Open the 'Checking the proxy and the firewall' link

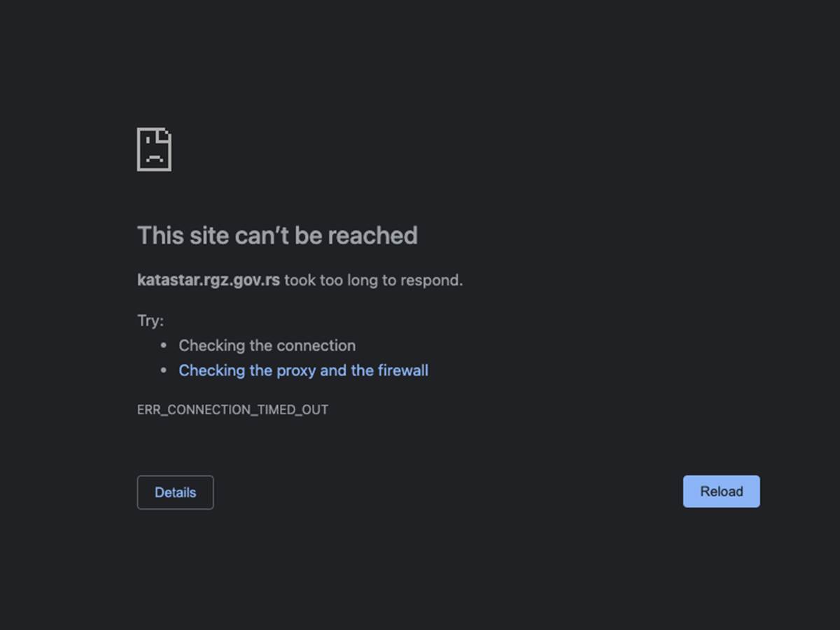pyautogui.click(x=303, y=370)
